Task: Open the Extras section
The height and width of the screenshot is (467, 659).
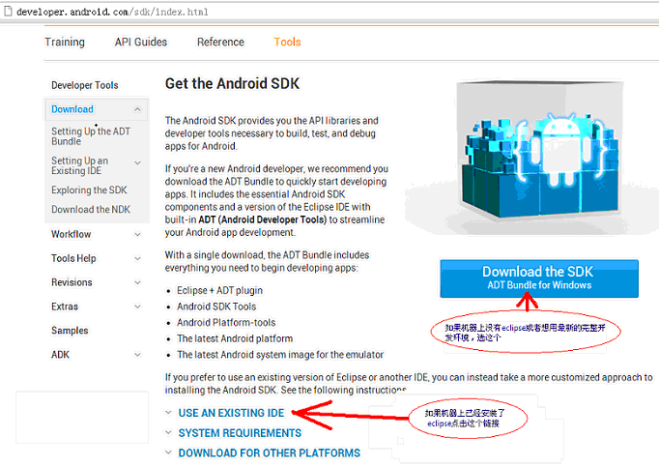Action: point(65,306)
